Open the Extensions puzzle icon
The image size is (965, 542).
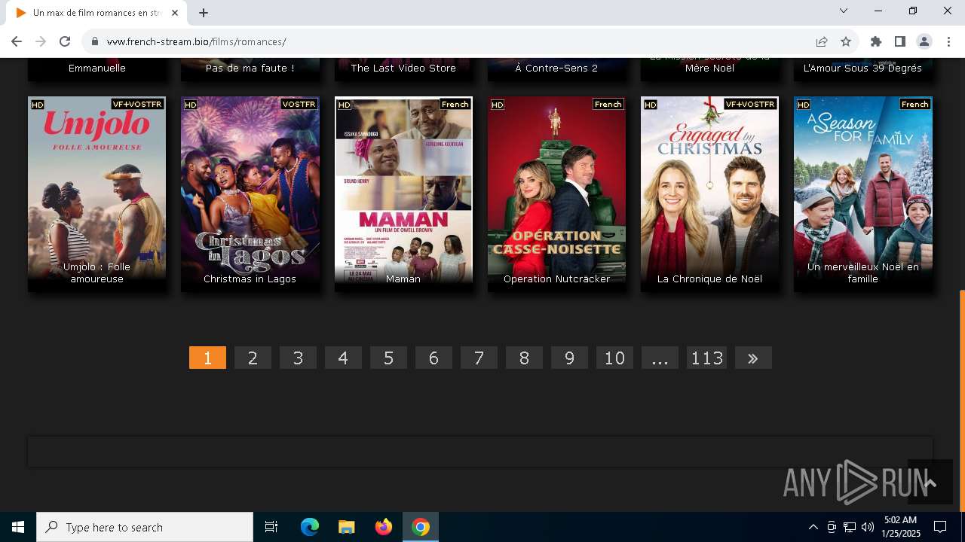[x=876, y=41]
